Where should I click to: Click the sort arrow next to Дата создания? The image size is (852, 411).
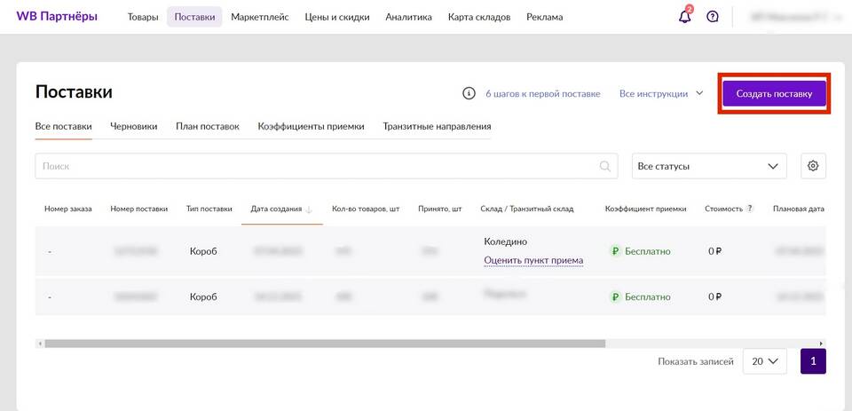[309, 209]
